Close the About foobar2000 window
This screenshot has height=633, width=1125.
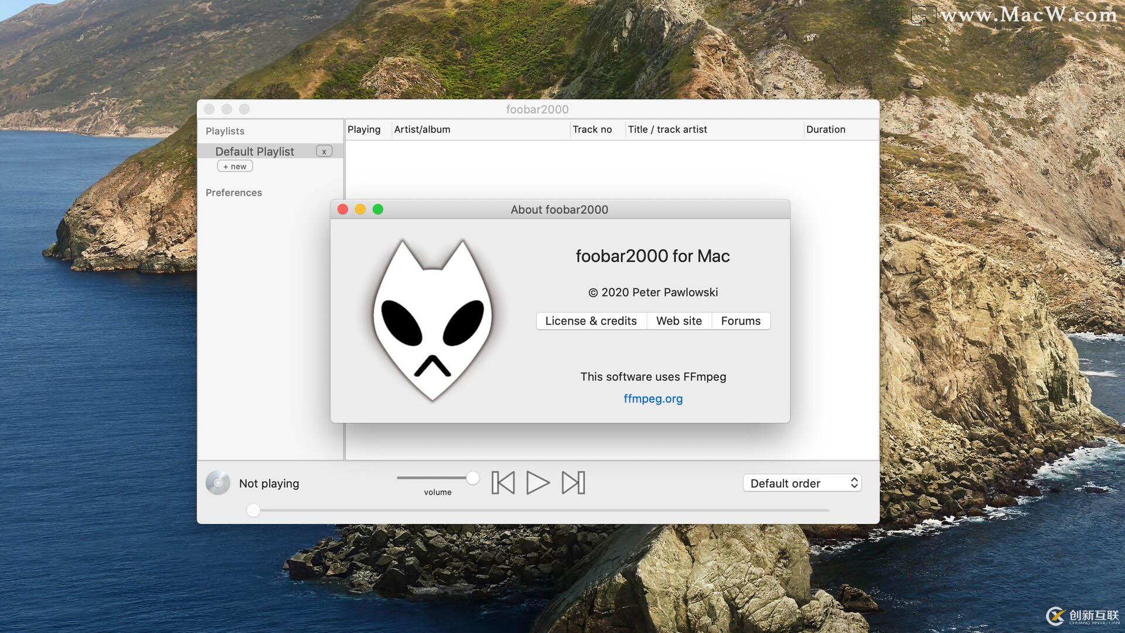tap(343, 209)
